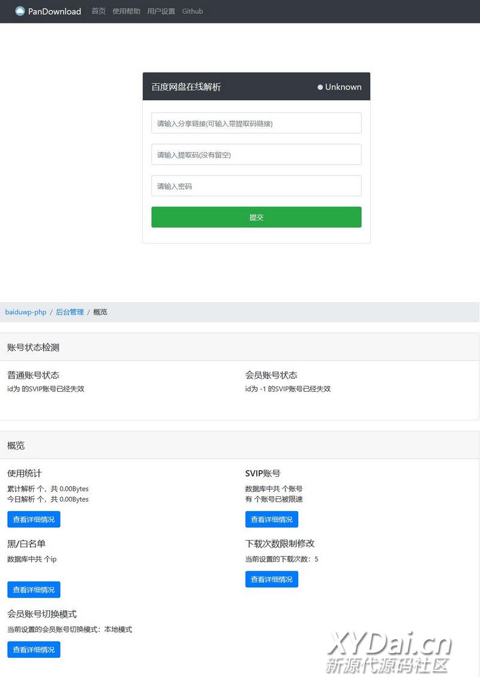The width and height of the screenshot is (480, 677).
Task: Go to the 首页 navigation item
Action: 98,11
